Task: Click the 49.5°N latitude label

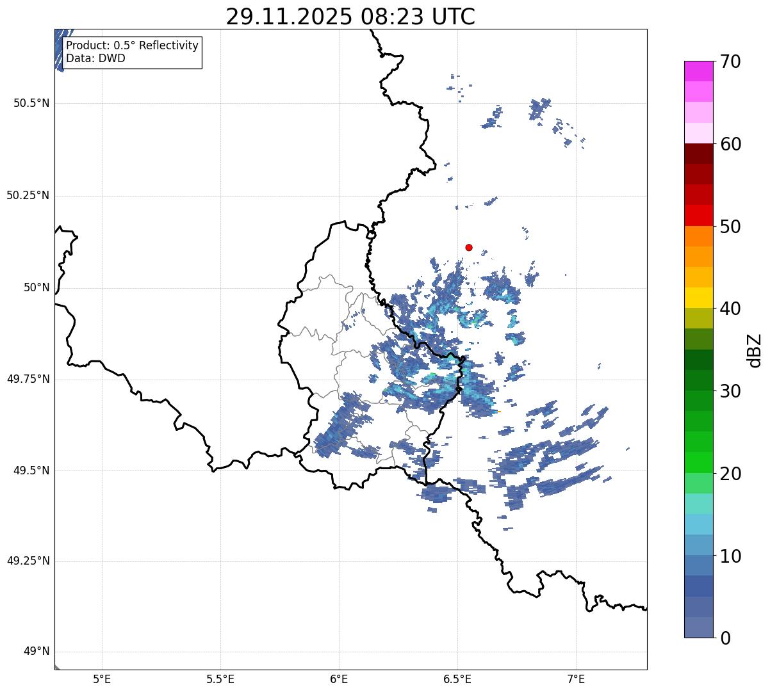Action: 31,471
